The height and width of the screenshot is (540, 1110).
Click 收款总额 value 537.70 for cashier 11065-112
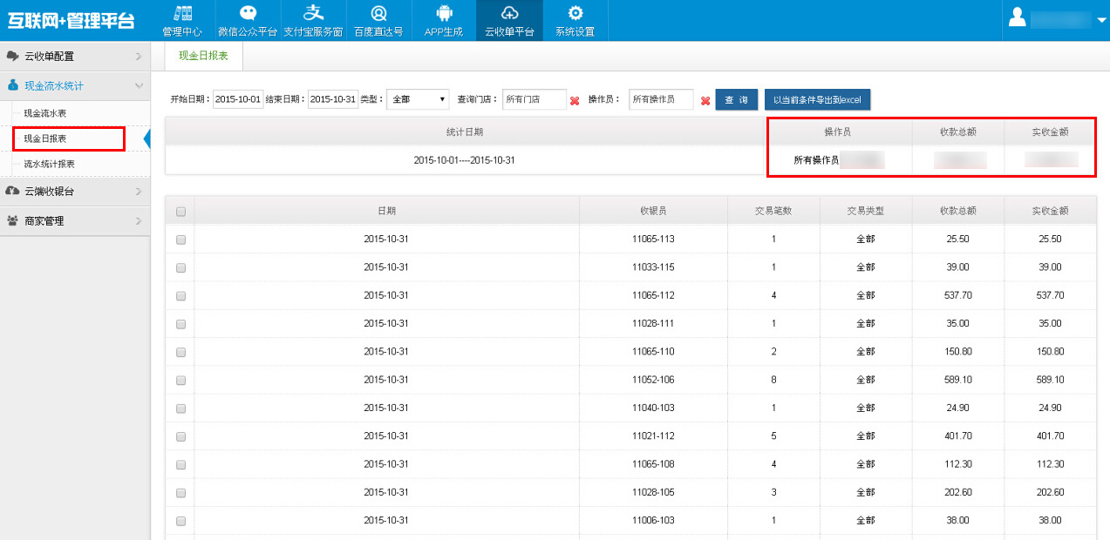coord(957,295)
